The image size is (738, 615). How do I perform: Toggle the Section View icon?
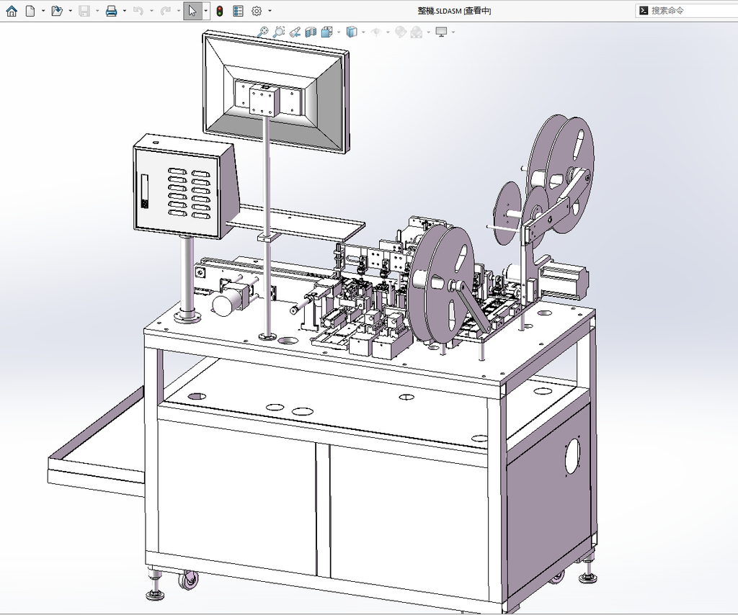click(311, 32)
